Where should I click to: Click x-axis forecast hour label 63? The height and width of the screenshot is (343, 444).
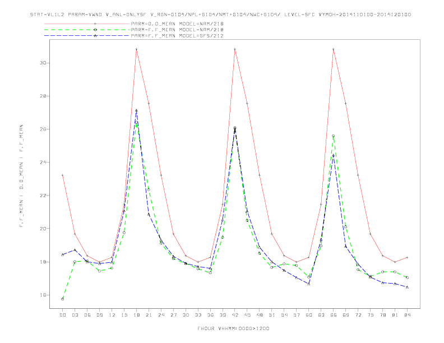(x=321, y=315)
